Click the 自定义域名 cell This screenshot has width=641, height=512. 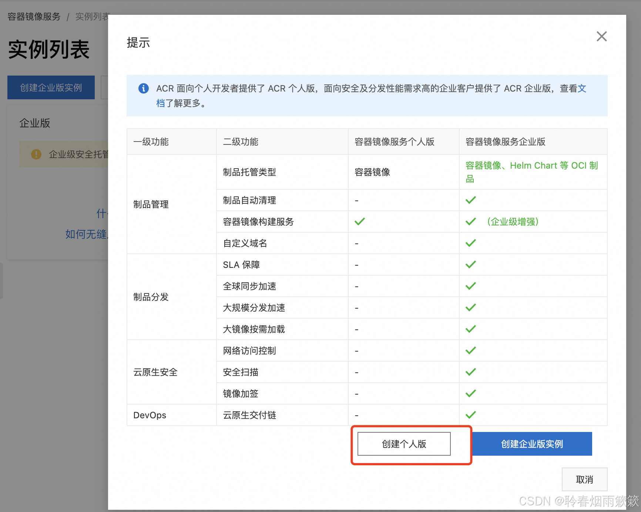tap(282, 243)
